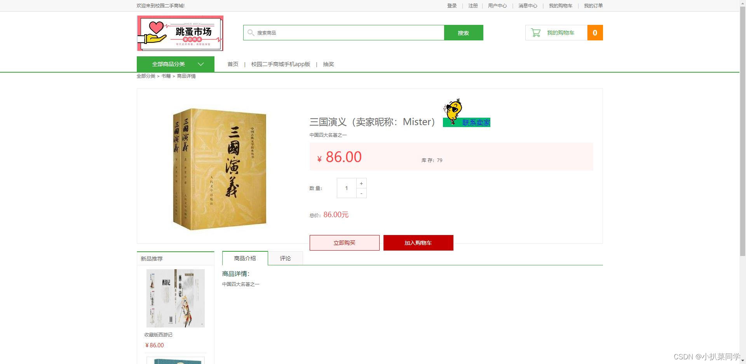Click the yellow mascot above 联系卖家
Viewport: 746px width, 364px height.
pyautogui.click(x=453, y=111)
